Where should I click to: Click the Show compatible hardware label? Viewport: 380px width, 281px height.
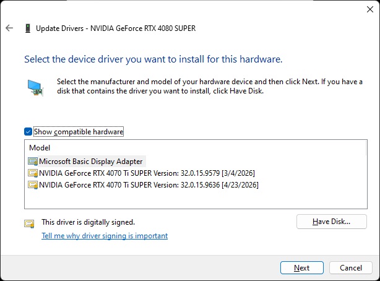point(79,132)
